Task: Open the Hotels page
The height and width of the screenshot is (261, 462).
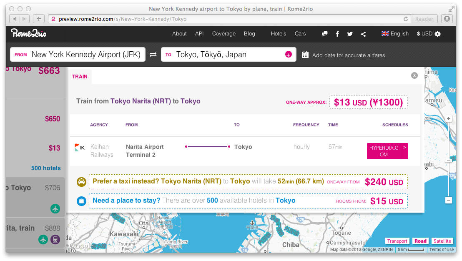Action: (279, 34)
